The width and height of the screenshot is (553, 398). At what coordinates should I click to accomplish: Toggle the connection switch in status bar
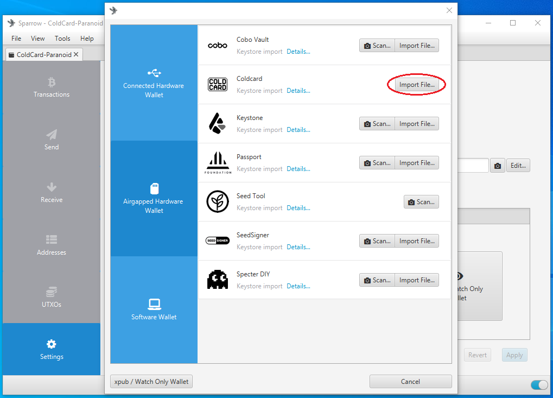pyautogui.click(x=539, y=385)
